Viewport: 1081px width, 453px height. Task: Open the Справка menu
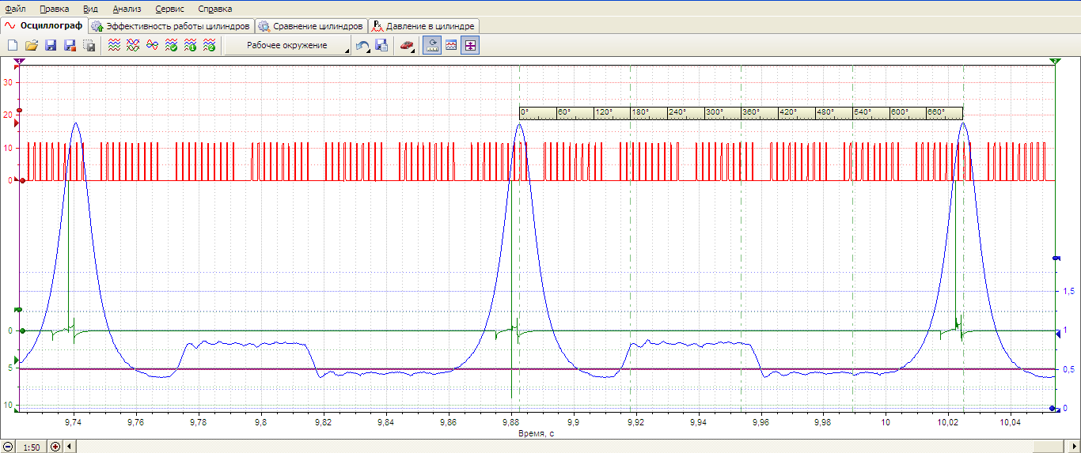[x=215, y=9]
